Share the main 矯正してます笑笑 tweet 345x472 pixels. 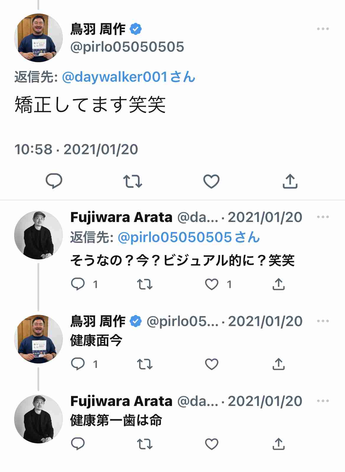tap(290, 181)
